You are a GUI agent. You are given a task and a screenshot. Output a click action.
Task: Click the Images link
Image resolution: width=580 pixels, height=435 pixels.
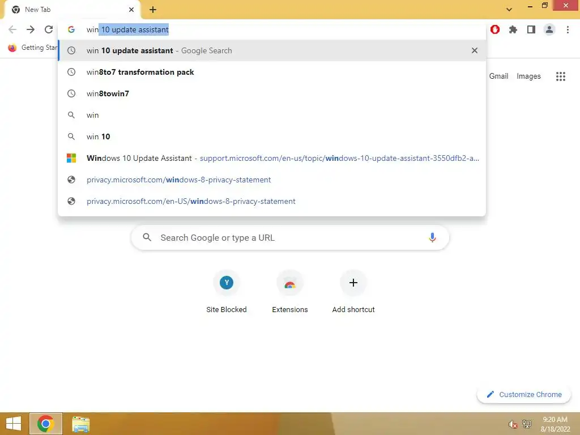point(528,76)
